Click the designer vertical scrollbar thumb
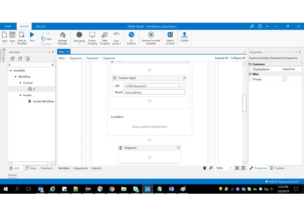The height and width of the screenshot is (216, 304). 244,103
